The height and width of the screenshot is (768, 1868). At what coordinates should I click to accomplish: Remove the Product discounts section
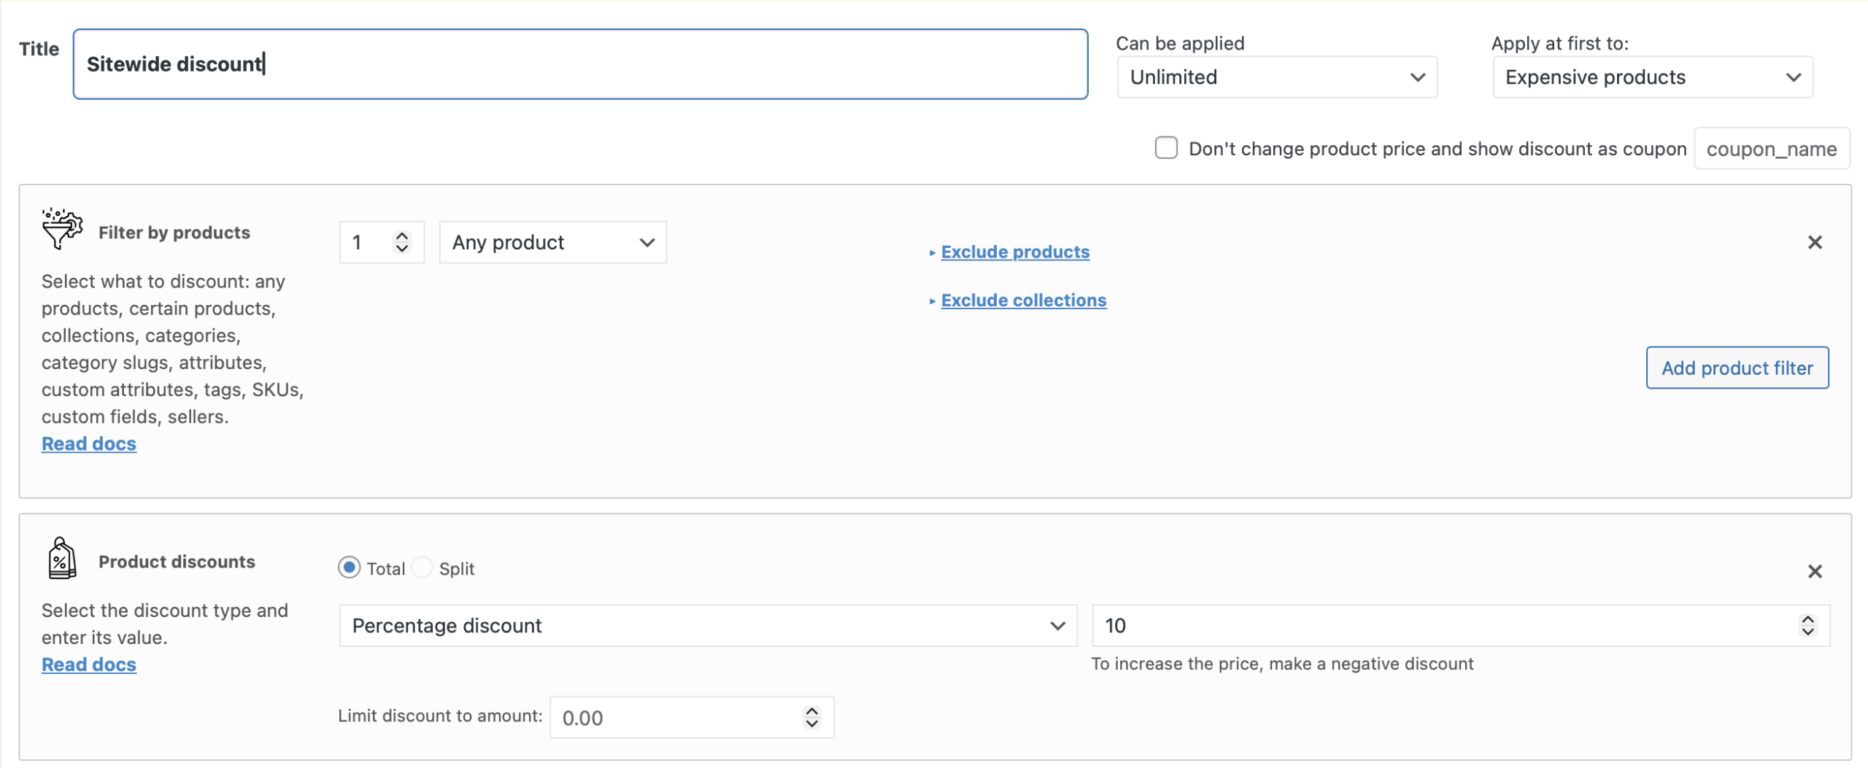tap(1814, 571)
